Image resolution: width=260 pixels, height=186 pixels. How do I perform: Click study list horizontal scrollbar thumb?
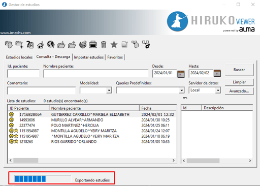point(26,160)
